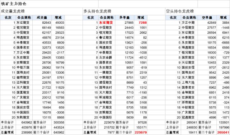Screen dimensions: 230x135
Task: Click short 前五合计 value 133501
Action: click(224, 122)
